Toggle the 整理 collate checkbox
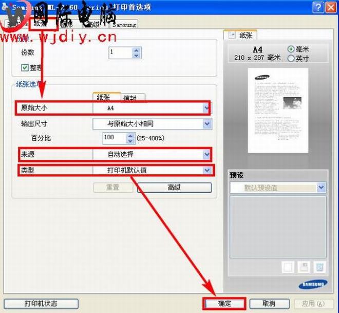 pos(25,67)
